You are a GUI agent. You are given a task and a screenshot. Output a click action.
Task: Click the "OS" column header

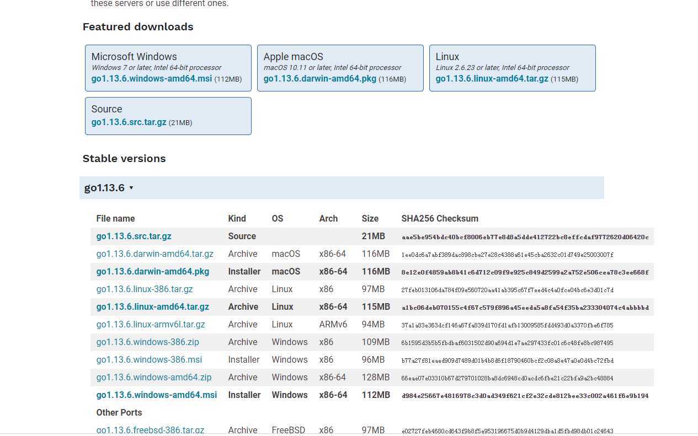point(278,219)
